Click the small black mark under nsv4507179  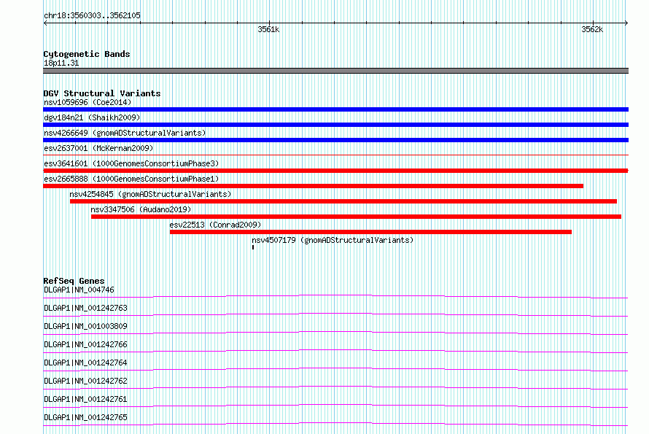253,247
